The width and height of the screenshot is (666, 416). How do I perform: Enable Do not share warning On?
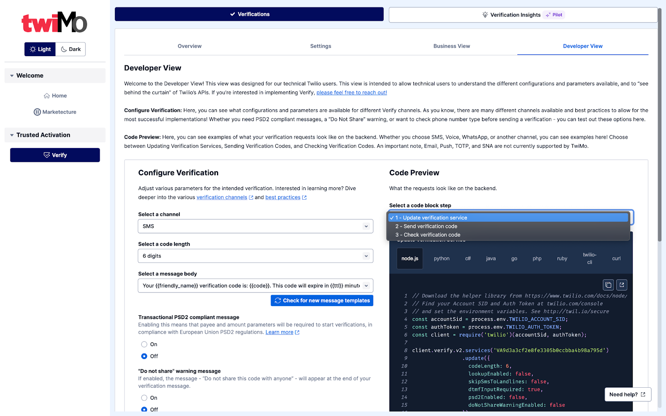click(144, 398)
